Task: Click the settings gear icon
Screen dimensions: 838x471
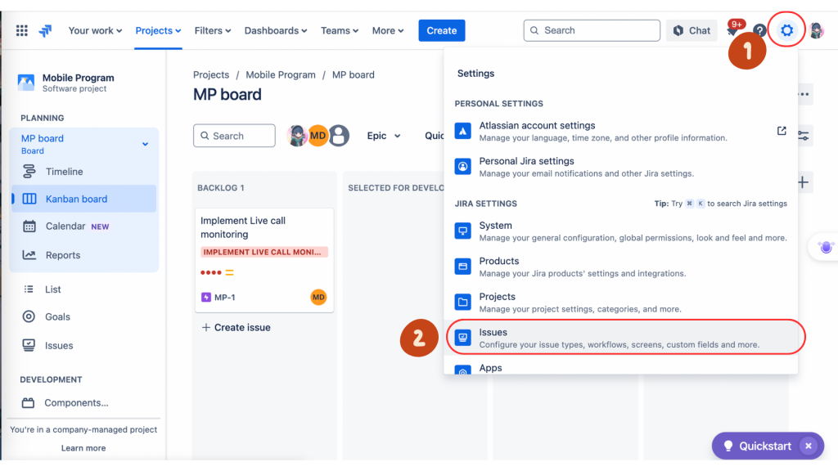Action: pyautogui.click(x=786, y=30)
